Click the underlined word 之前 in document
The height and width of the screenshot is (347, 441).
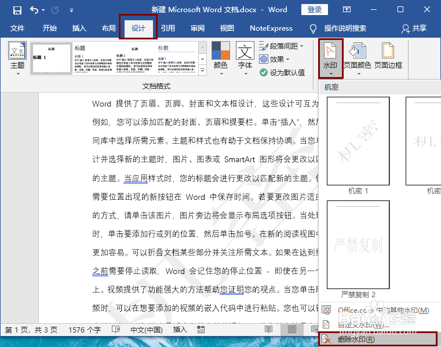coord(100,271)
